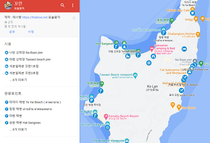The image size is (210, 143).
Task: Click the Chalianglom Kitchen restaurant icon
Action: 198,34
